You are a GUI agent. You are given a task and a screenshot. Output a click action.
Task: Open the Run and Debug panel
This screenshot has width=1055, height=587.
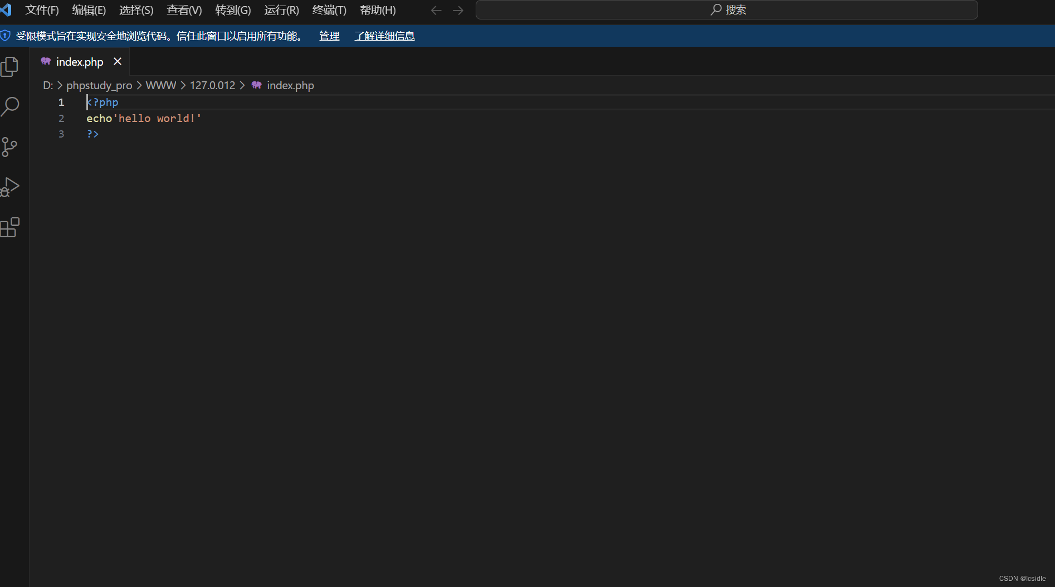tap(11, 187)
